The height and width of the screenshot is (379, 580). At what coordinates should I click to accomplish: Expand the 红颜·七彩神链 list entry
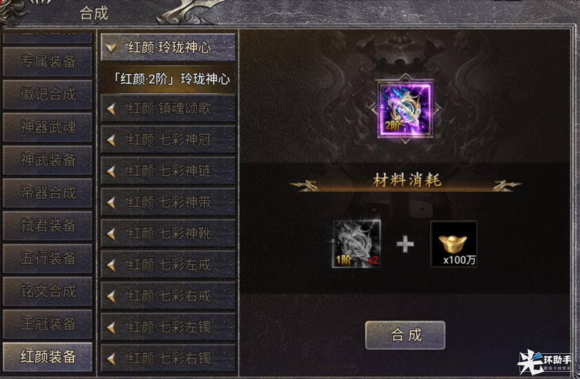point(168,171)
